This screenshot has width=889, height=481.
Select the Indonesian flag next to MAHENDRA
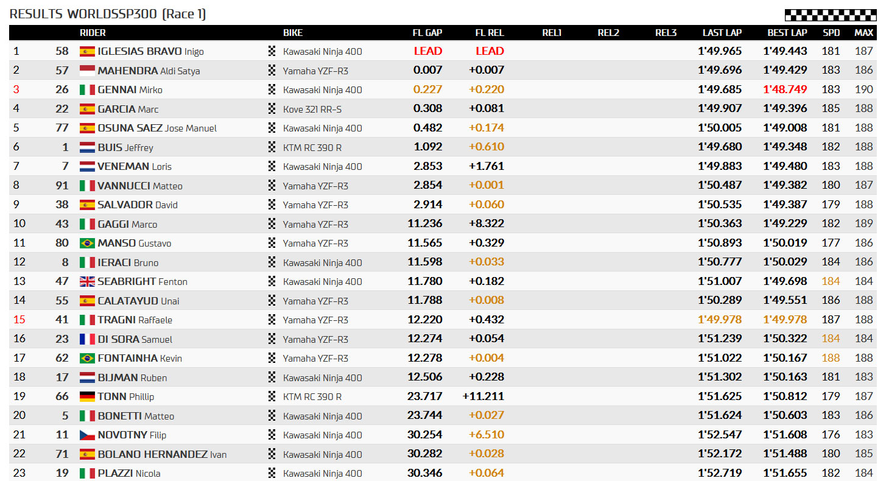click(87, 71)
